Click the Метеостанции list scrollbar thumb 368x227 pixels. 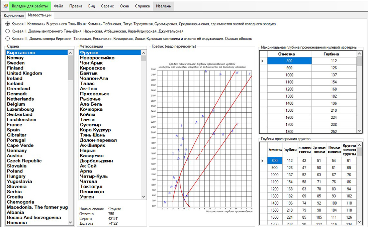pos(144,58)
